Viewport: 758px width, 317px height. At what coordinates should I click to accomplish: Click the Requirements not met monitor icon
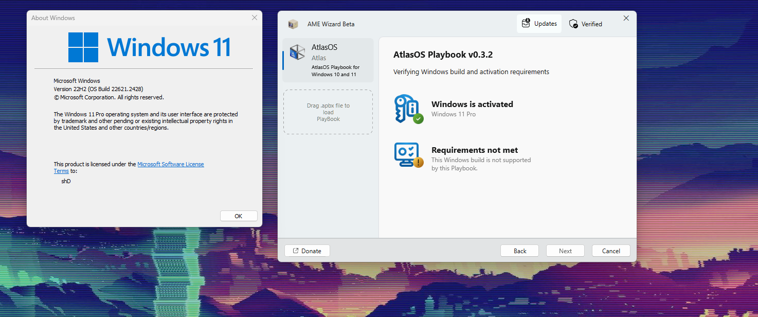pos(408,155)
